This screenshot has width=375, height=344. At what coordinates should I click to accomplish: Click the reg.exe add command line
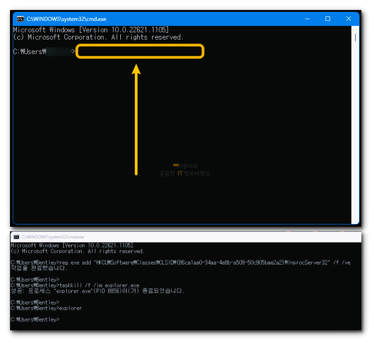pyautogui.click(x=181, y=263)
